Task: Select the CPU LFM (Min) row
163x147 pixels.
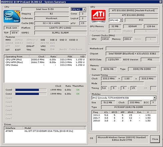Action: (45, 59)
